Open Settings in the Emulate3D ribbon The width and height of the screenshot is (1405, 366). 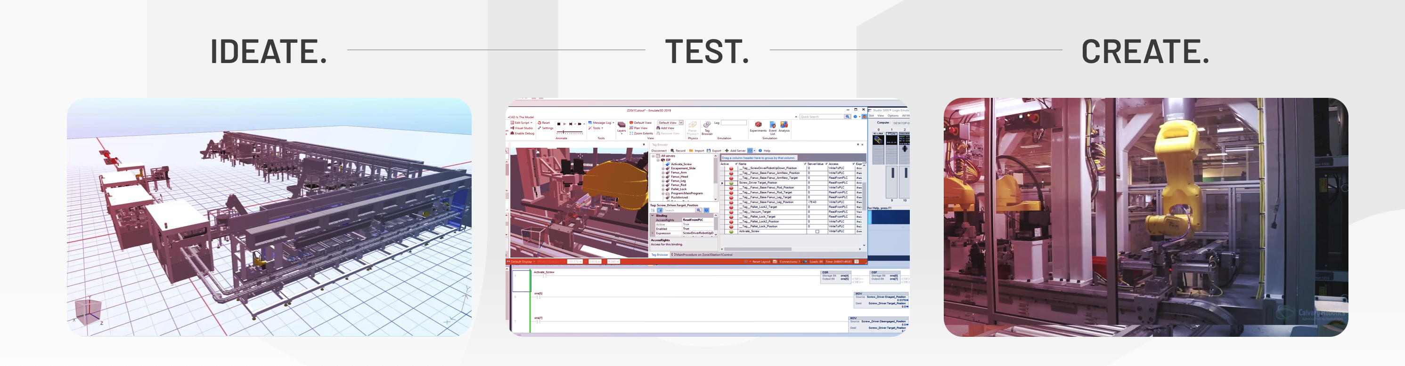pos(546,128)
